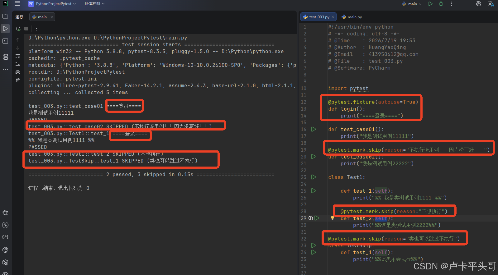This screenshot has height=275, width=498.
Task: Show intention actions via yellow light bulb
Action: click(x=333, y=218)
